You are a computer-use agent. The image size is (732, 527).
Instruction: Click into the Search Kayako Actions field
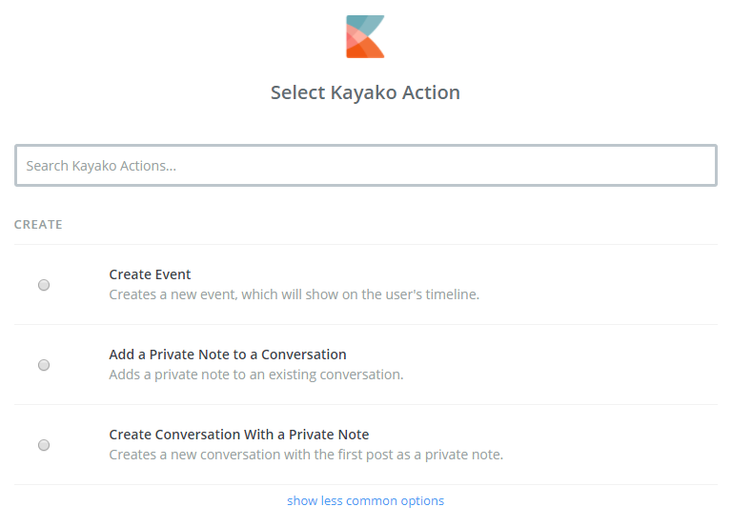[366, 166]
